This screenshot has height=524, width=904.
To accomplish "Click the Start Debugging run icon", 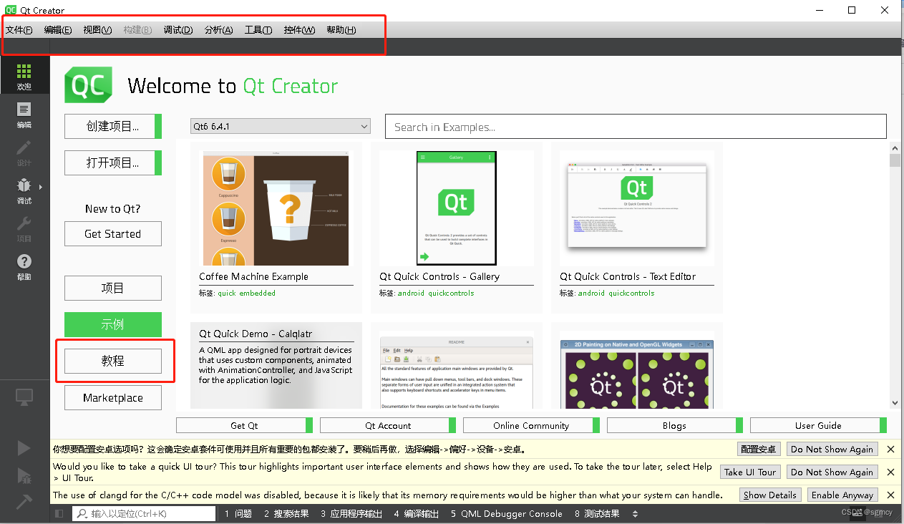I will click(x=24, y=475).
